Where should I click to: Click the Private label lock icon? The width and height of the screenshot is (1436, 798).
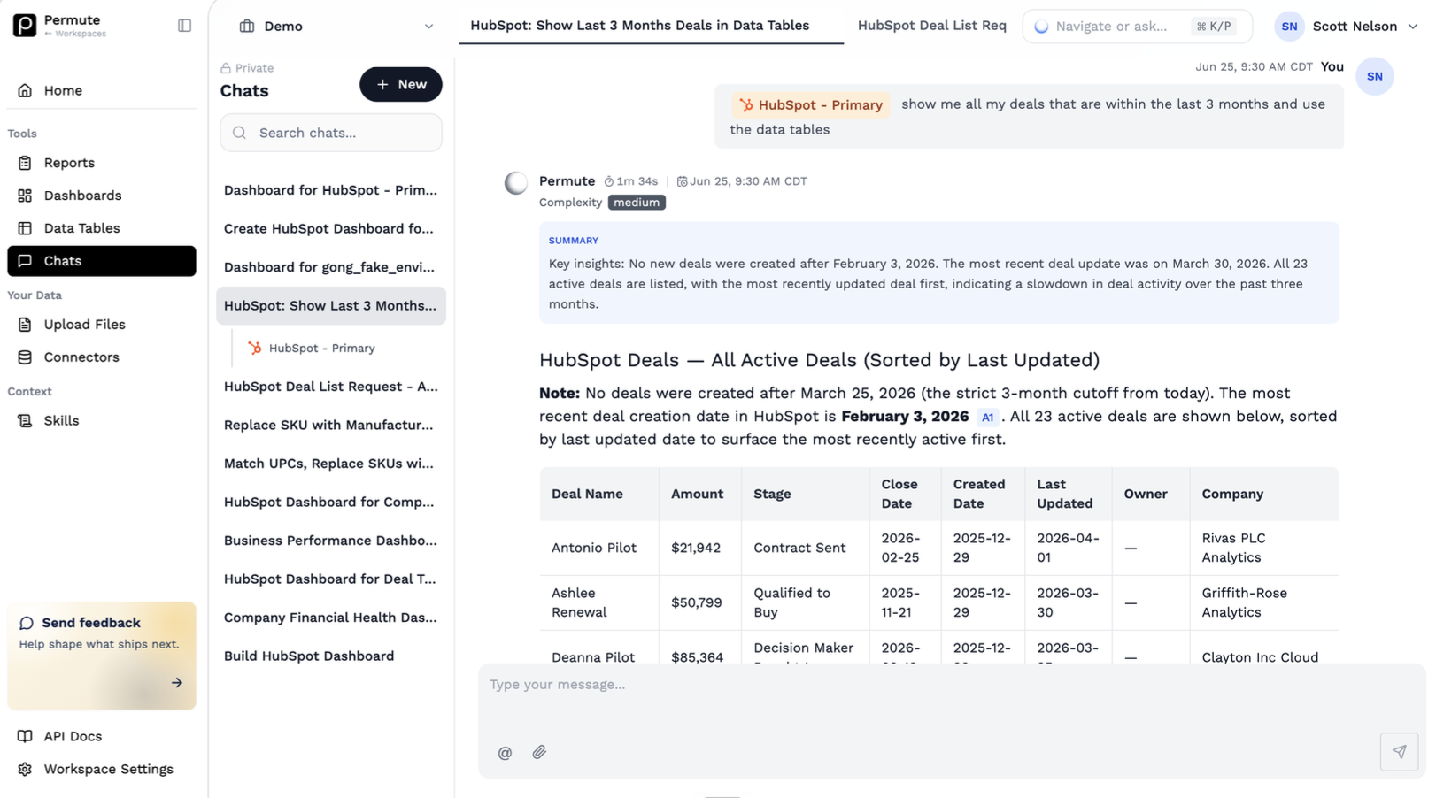[226, 68]
